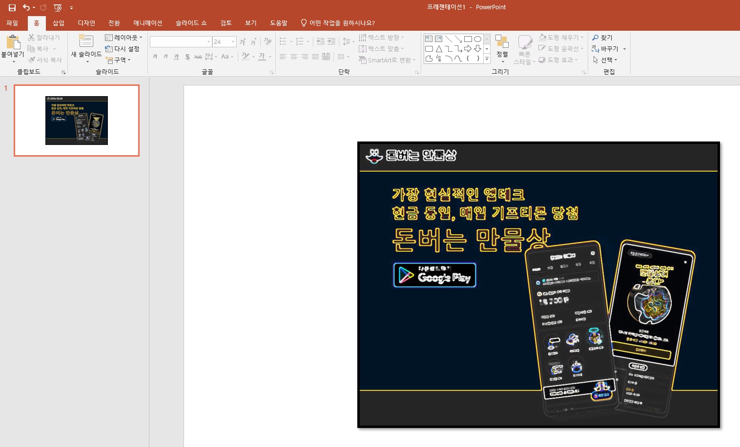Open the 글꼴 font dialog launcher

tap(271, 72)
